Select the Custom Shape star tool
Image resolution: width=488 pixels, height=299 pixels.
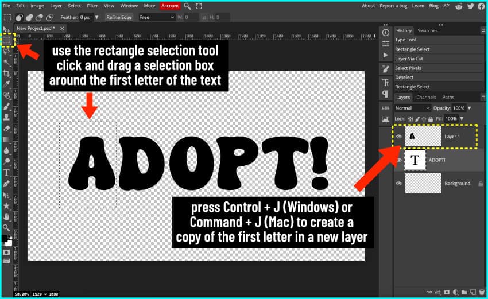[6, 205]
